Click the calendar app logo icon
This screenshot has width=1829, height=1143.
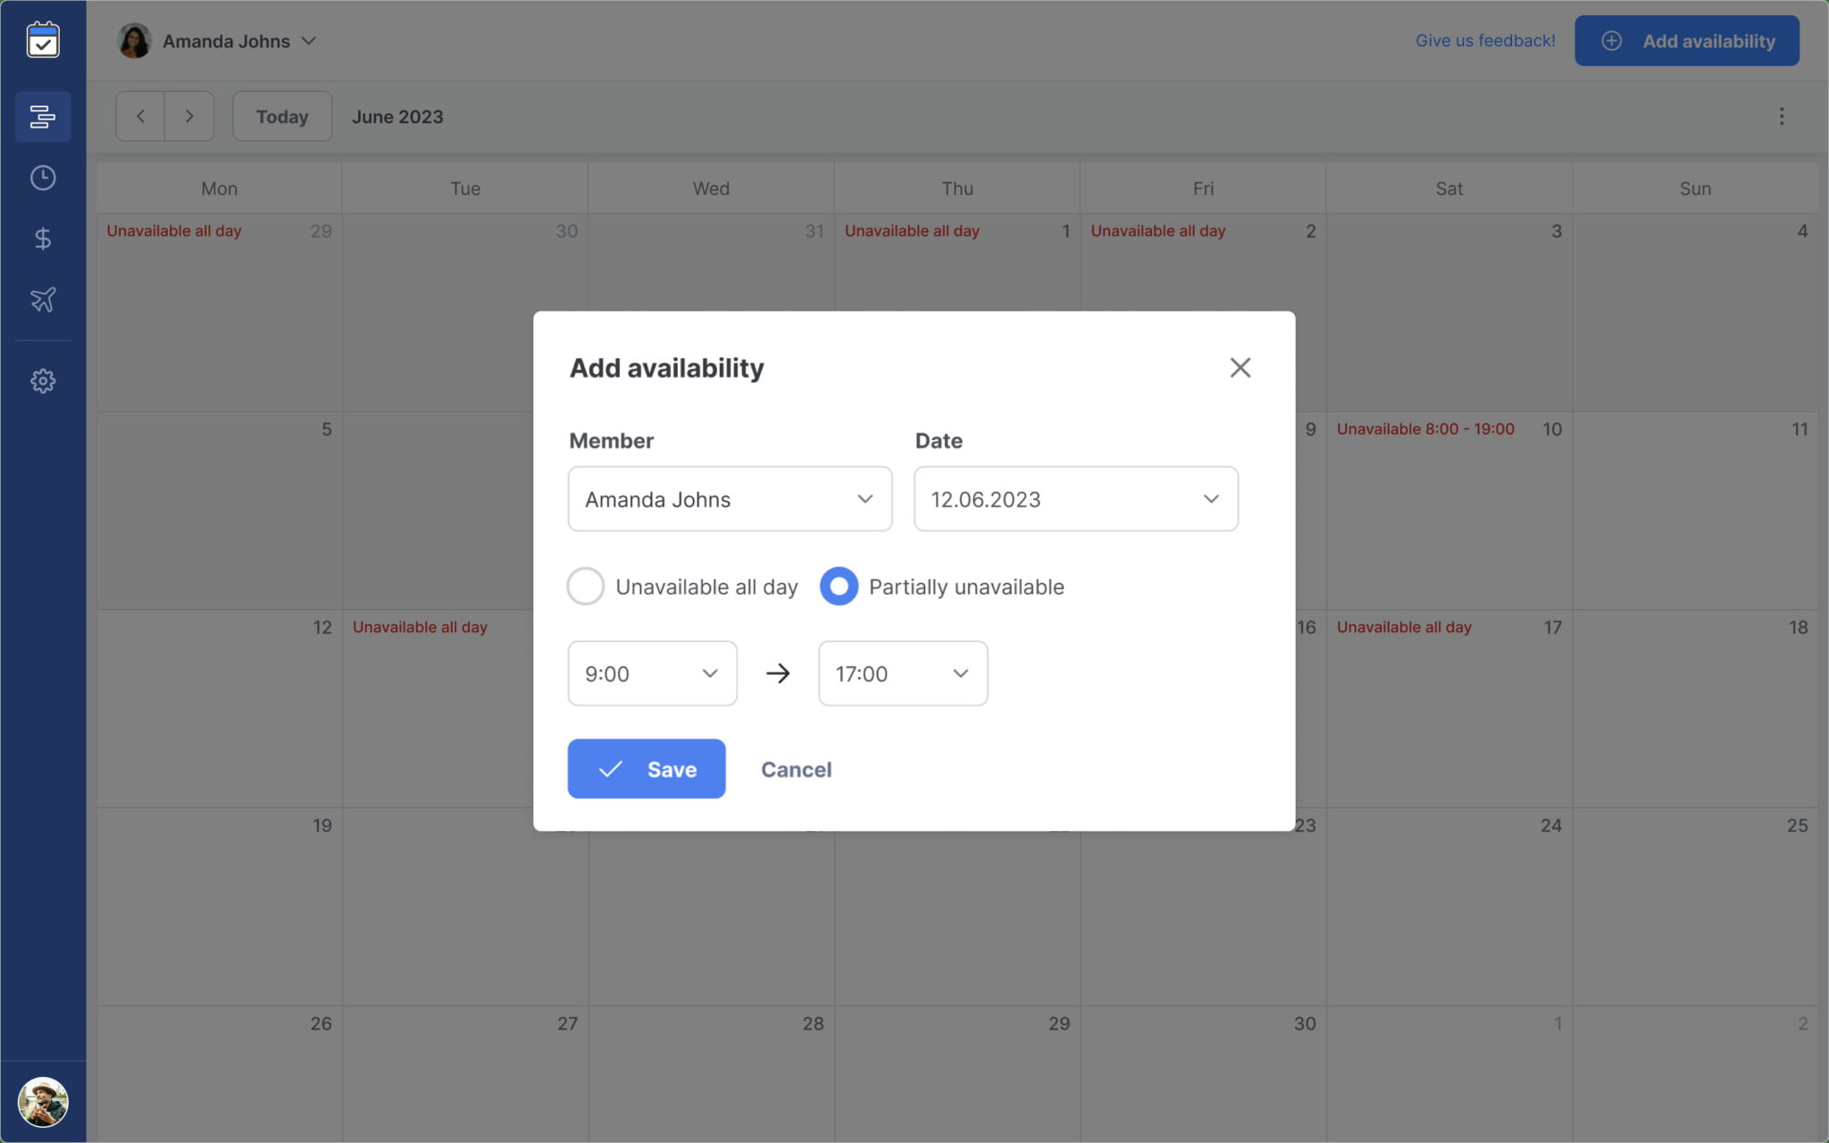click(x=43, y=41)
